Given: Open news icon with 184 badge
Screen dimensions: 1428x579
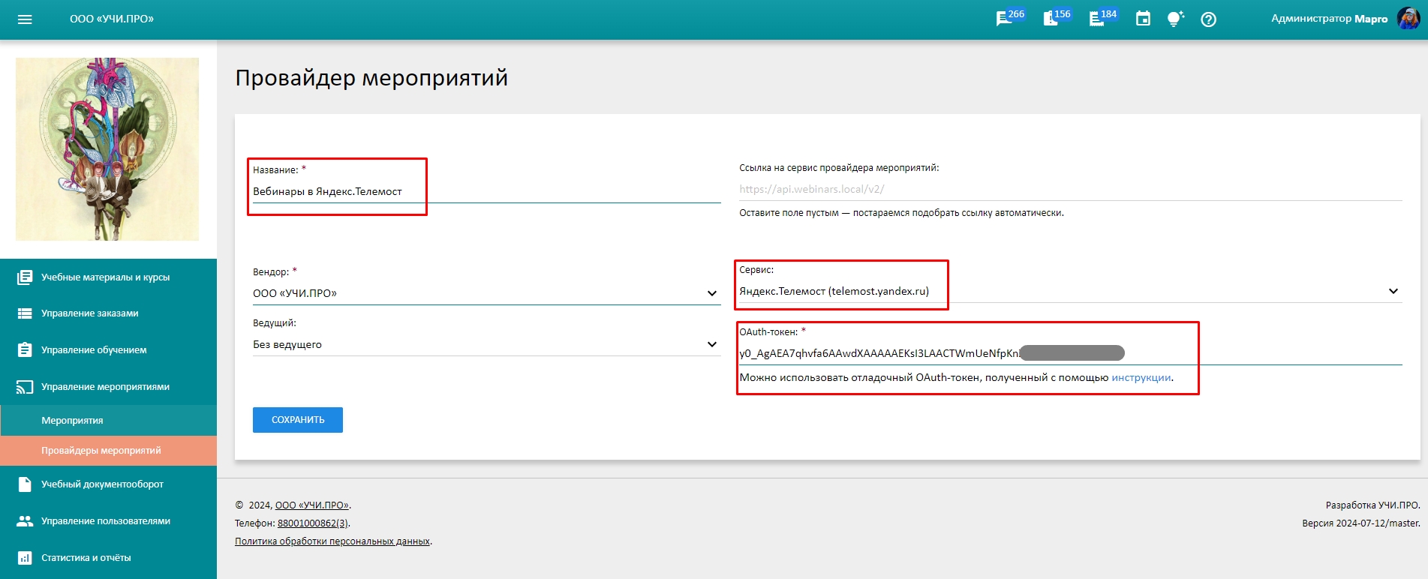Looking at the screenshot, I should pos(1102,18).
